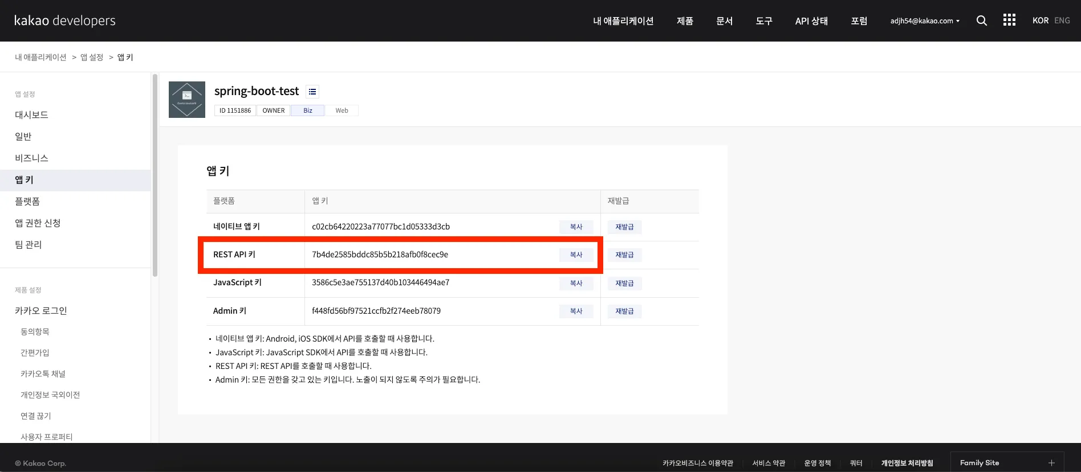Image resolution: width=1081 pixels, height=472 pixels.
Task: Click the Web badge
Action: click(x=342, y=110)
